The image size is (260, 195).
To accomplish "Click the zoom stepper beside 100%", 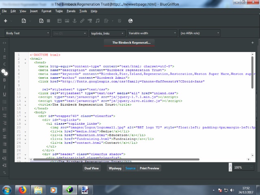I will (230, 167).
